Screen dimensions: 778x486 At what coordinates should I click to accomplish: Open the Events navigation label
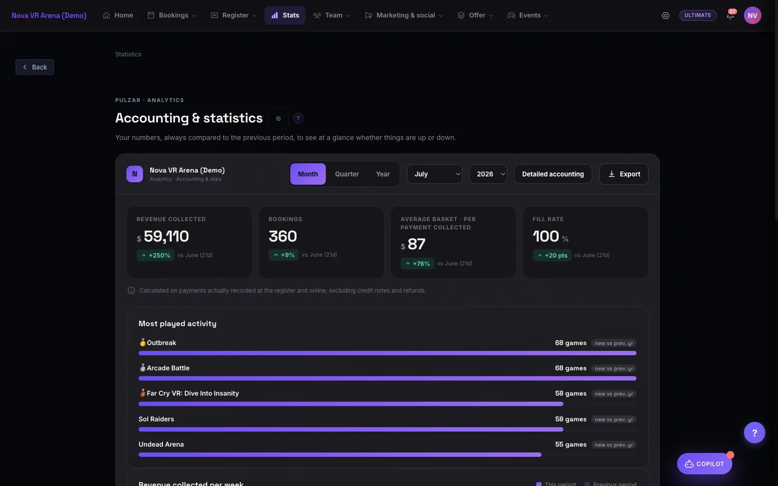[530, 16]
